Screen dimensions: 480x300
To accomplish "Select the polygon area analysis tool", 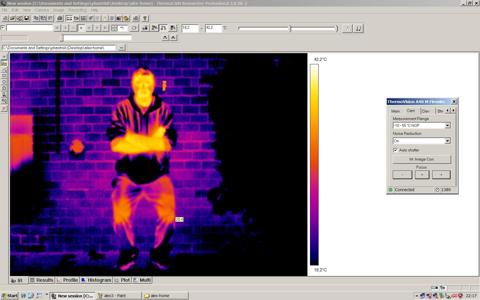I will pos(4,88).
